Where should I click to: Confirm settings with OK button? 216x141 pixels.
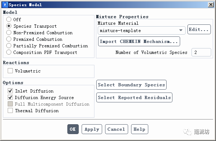click(x=73, y=129)
